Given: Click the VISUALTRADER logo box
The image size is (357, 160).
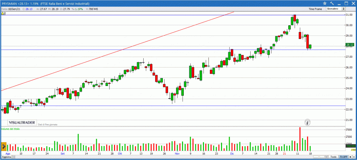Looking at the screenshot, I should [x=22, y=122].
